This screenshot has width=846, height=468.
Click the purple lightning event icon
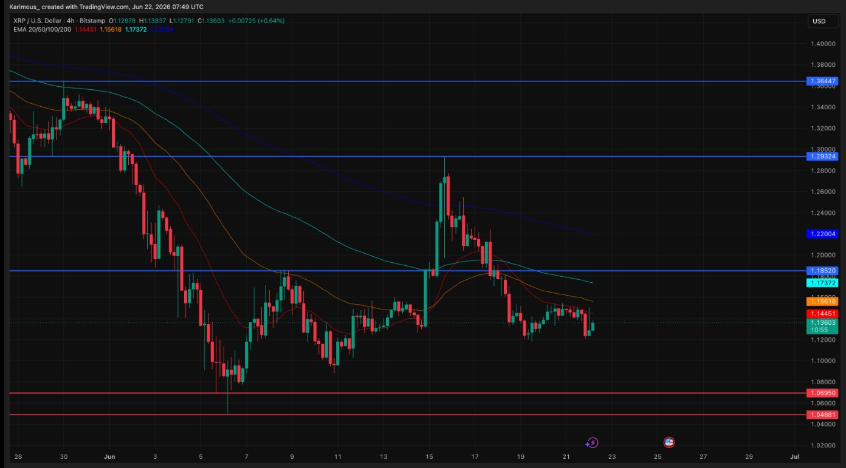click(591, 443)
